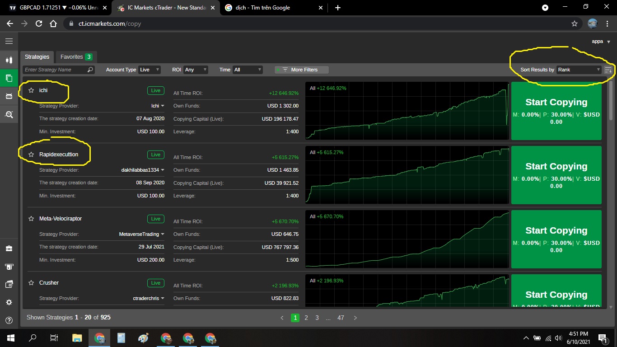Bookmark this page with the star icon

(575, 23)
